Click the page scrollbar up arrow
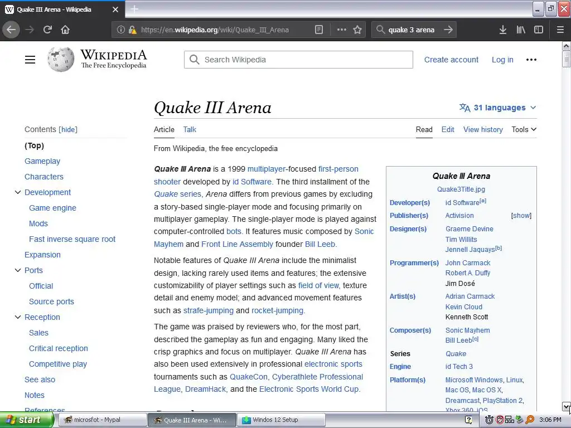 [567, 46]
